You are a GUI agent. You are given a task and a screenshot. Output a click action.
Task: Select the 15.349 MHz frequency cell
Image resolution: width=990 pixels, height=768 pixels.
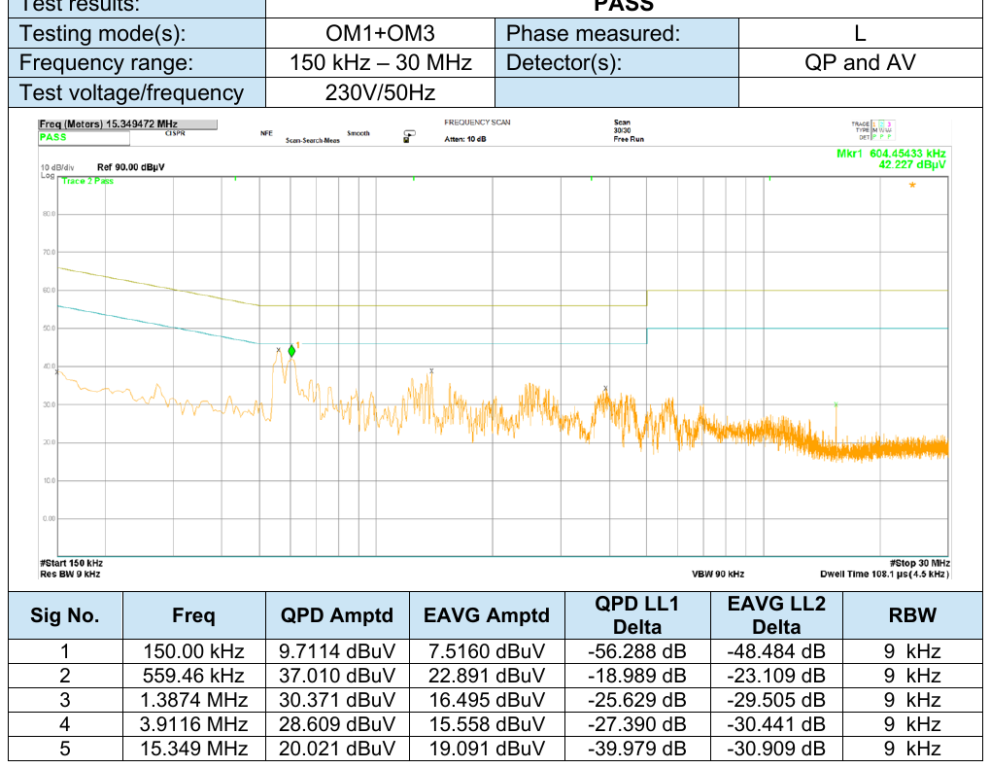click(194, 749)
